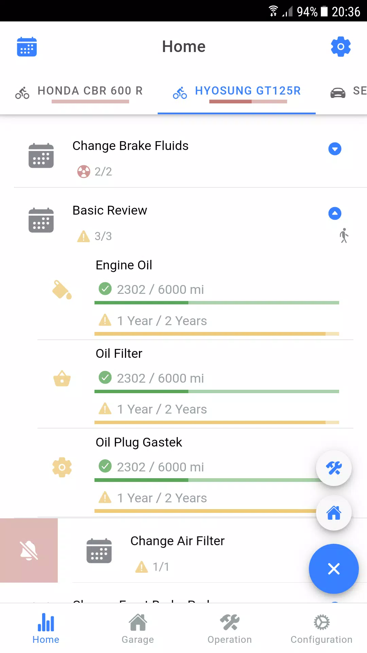Click the Engine Oil mileage progress bar
Image resolution: width=367 pixels, height=653 pixels.
pyautogui.click(x=217, y=303)
